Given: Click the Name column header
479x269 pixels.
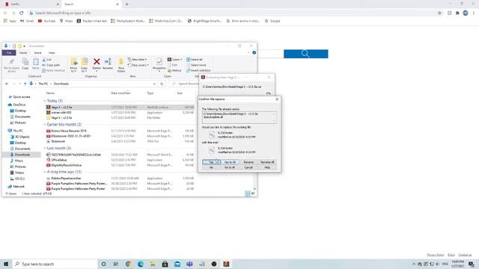Looking at the screenshot, I should [50, 93].
